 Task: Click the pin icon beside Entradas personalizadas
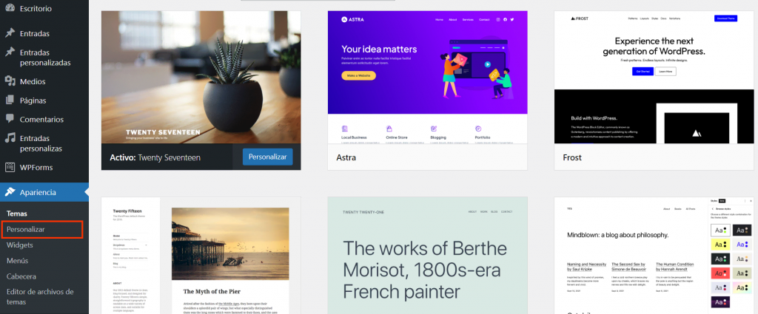(10, 52)
